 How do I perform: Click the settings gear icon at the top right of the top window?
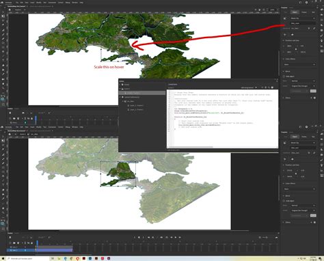(306, 3)
